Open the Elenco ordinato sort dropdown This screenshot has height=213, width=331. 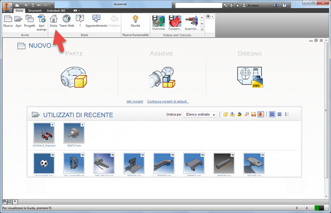click(x=200, y=115)
